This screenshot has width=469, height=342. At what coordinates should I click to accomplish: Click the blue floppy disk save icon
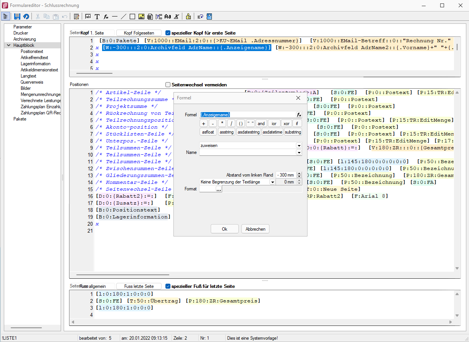(17, 17)
